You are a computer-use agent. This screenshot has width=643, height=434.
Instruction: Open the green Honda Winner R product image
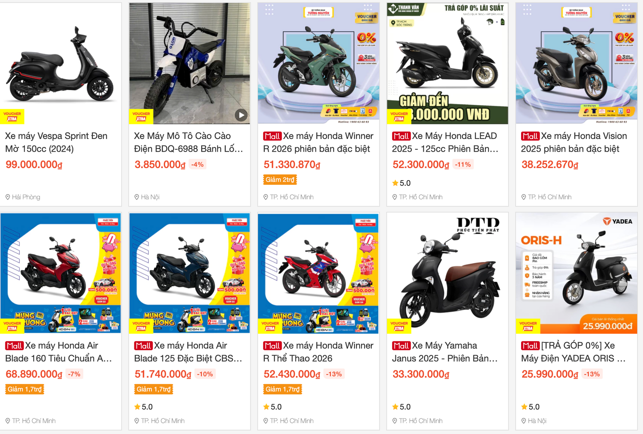coord(318,63)
